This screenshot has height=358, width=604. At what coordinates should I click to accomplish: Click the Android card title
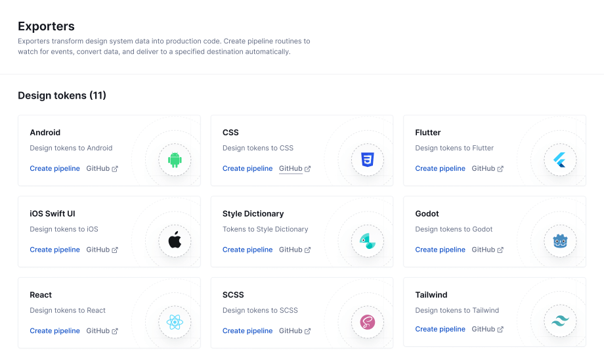coord(45,133)
